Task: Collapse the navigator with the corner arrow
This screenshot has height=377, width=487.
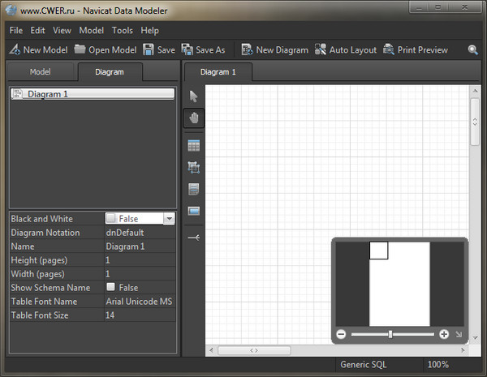Action: (x=459, y=334)
